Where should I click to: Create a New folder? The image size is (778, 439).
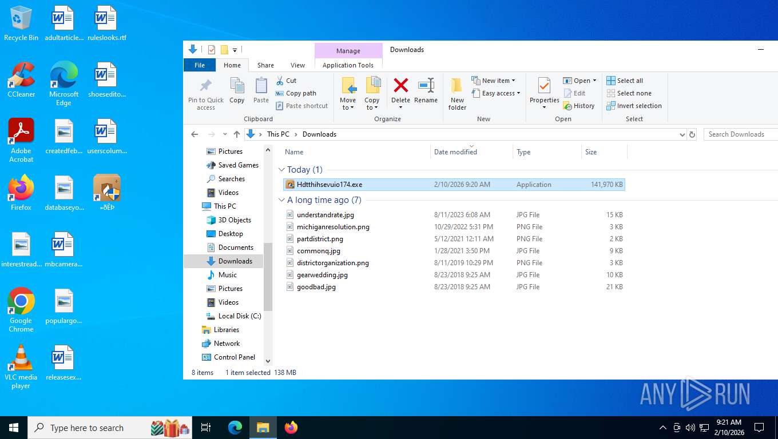pyautogui.click(x=457, y=94)
